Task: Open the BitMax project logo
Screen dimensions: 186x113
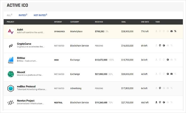Action: [11, 60]
